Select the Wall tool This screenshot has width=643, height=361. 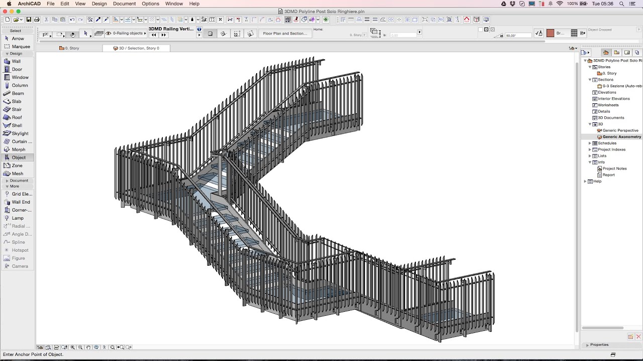tap(17, 61)
